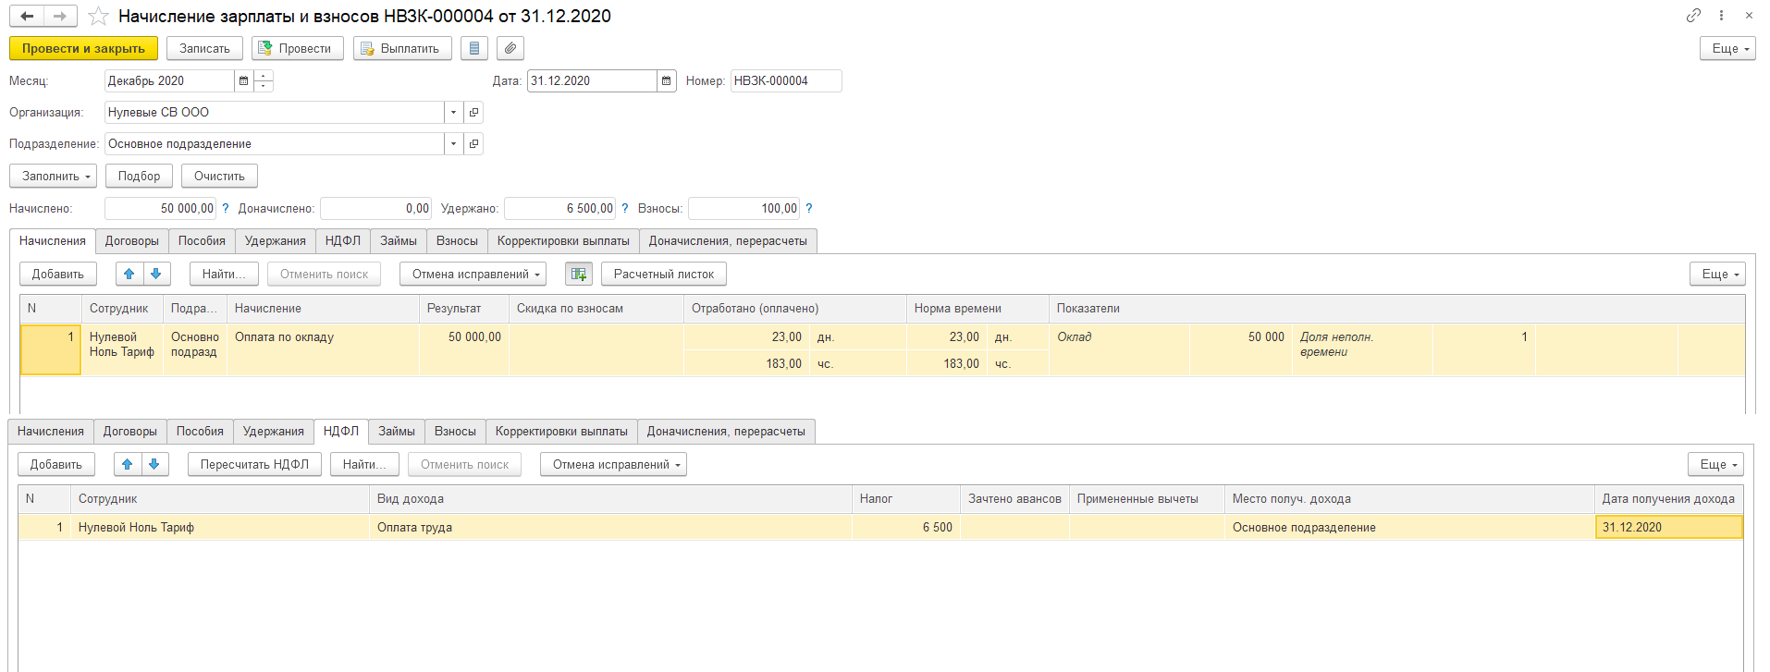Move NDFL row down arrow icon
Viewport: 1770px width, 672px height.
click(154, 464)
